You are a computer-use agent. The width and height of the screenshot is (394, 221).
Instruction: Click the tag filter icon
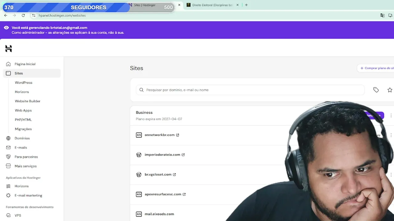376,90
